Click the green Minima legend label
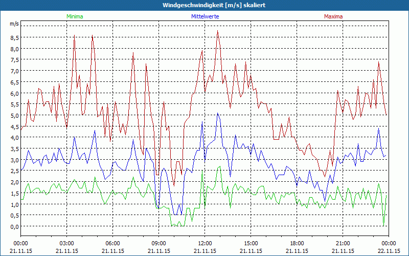This screenshot has height=256, width=409. pos(75,16)
